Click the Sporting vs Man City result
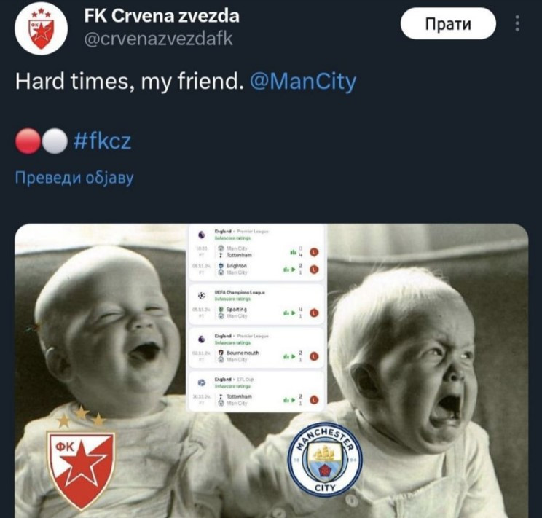Image resolution: width=542 pixels, height=518 pixels. pos(256,313)
